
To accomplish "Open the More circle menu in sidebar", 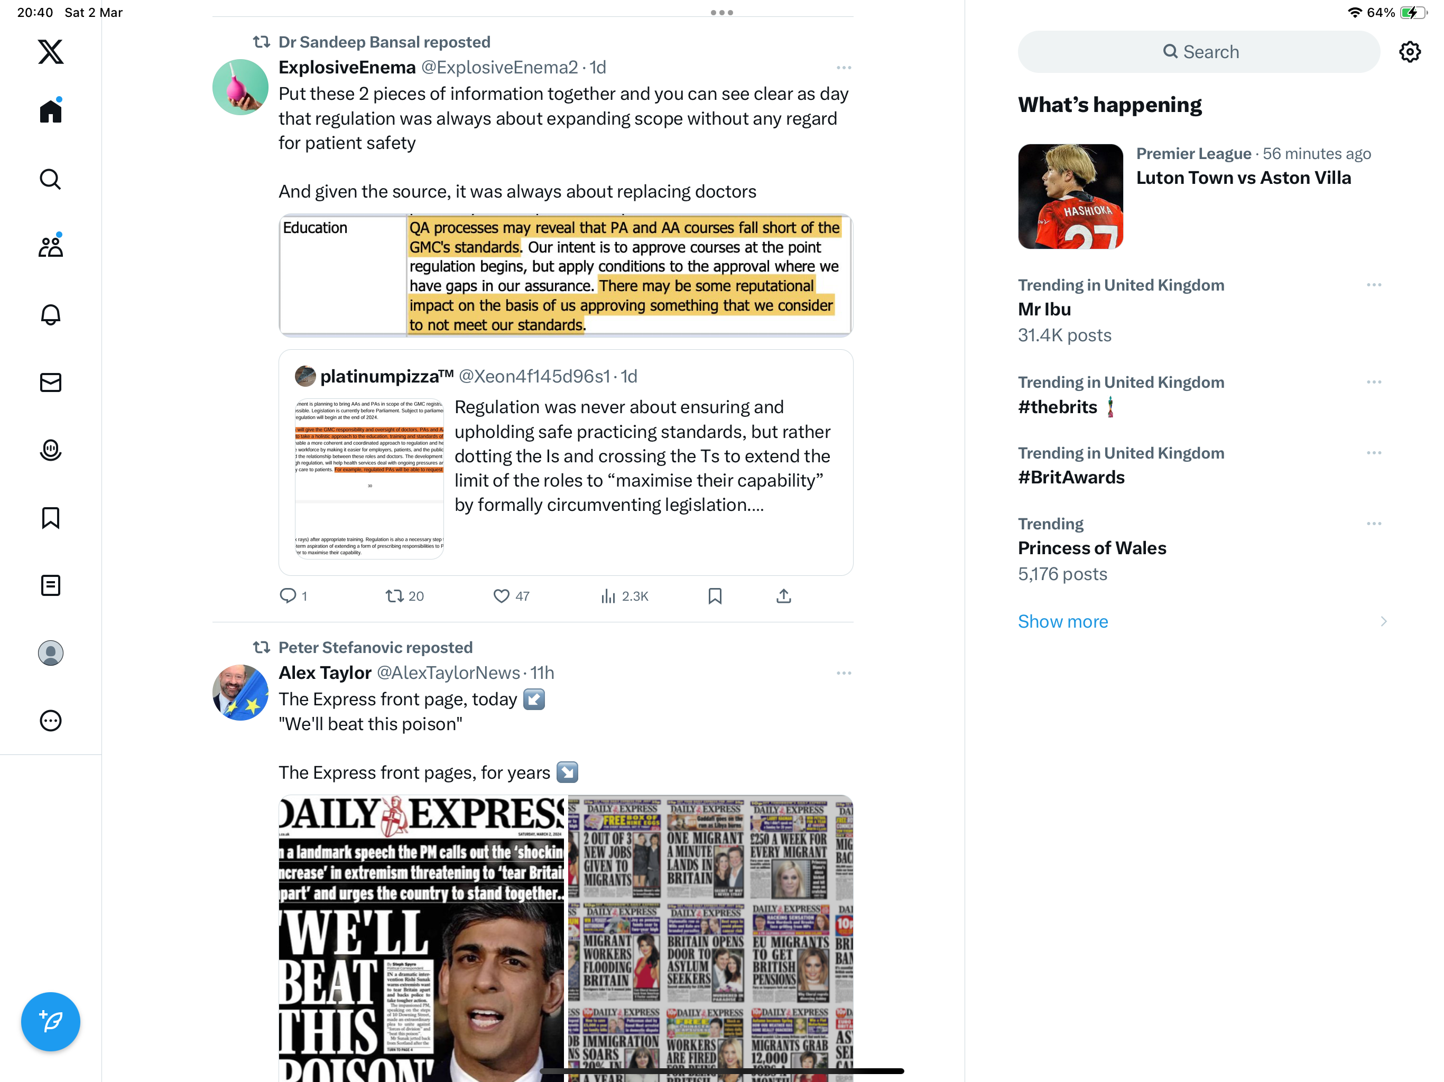I will [x=50, y=721].
